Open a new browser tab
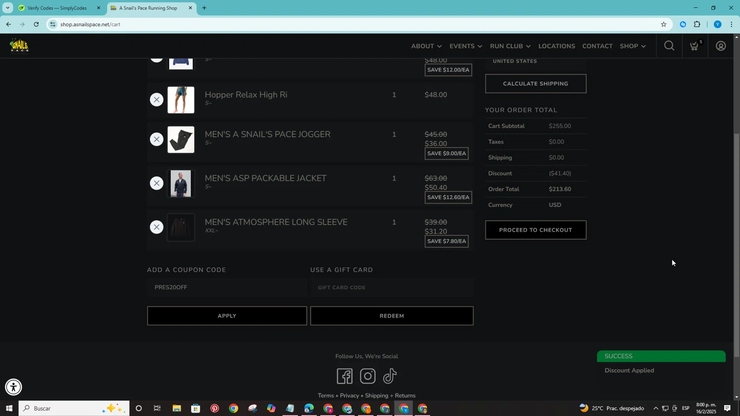The height and width of the screenshot is (416, 740). tap(204, 8)
